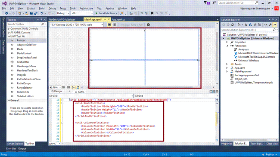
Task: Switch to the Team Explorer tab
Action: (x=257, y=144)
